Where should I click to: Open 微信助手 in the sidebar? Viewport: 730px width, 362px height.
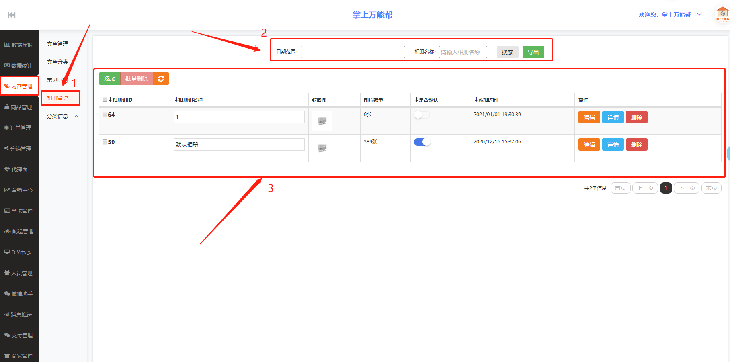(x=19, y=294)
